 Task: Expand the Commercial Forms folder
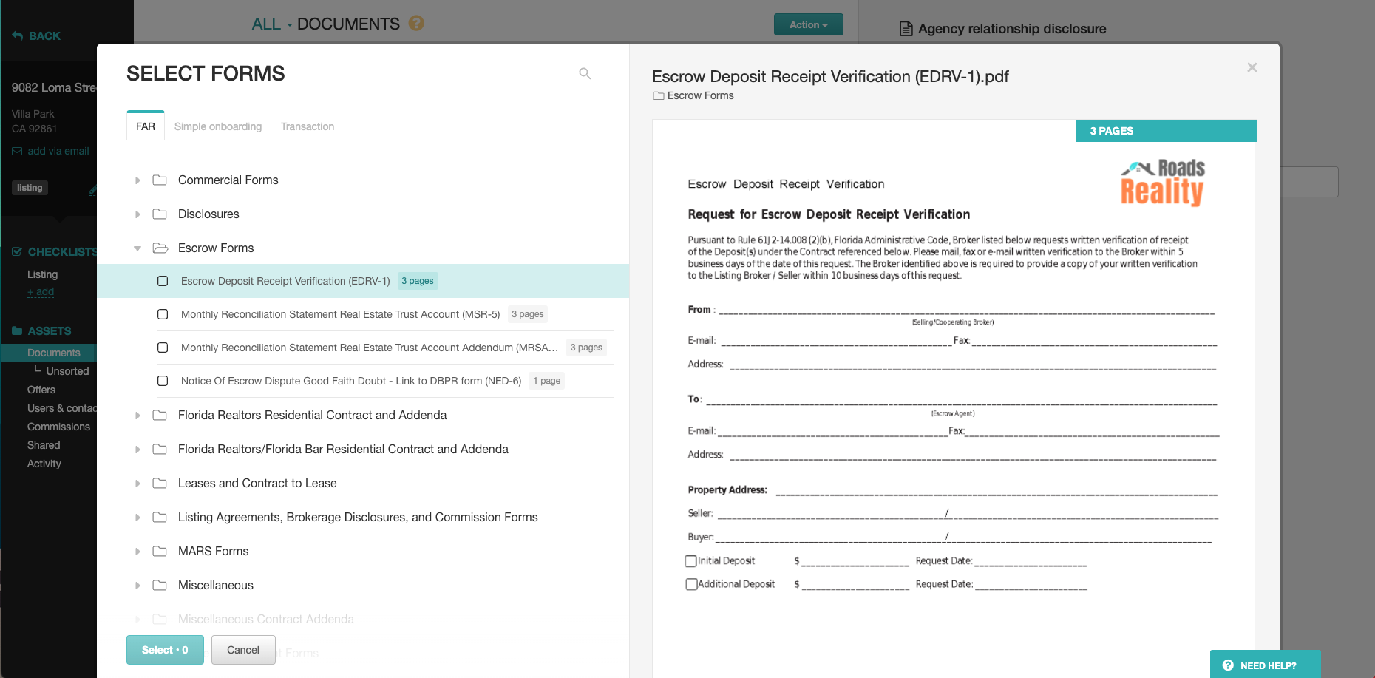[x=137, y=180]
